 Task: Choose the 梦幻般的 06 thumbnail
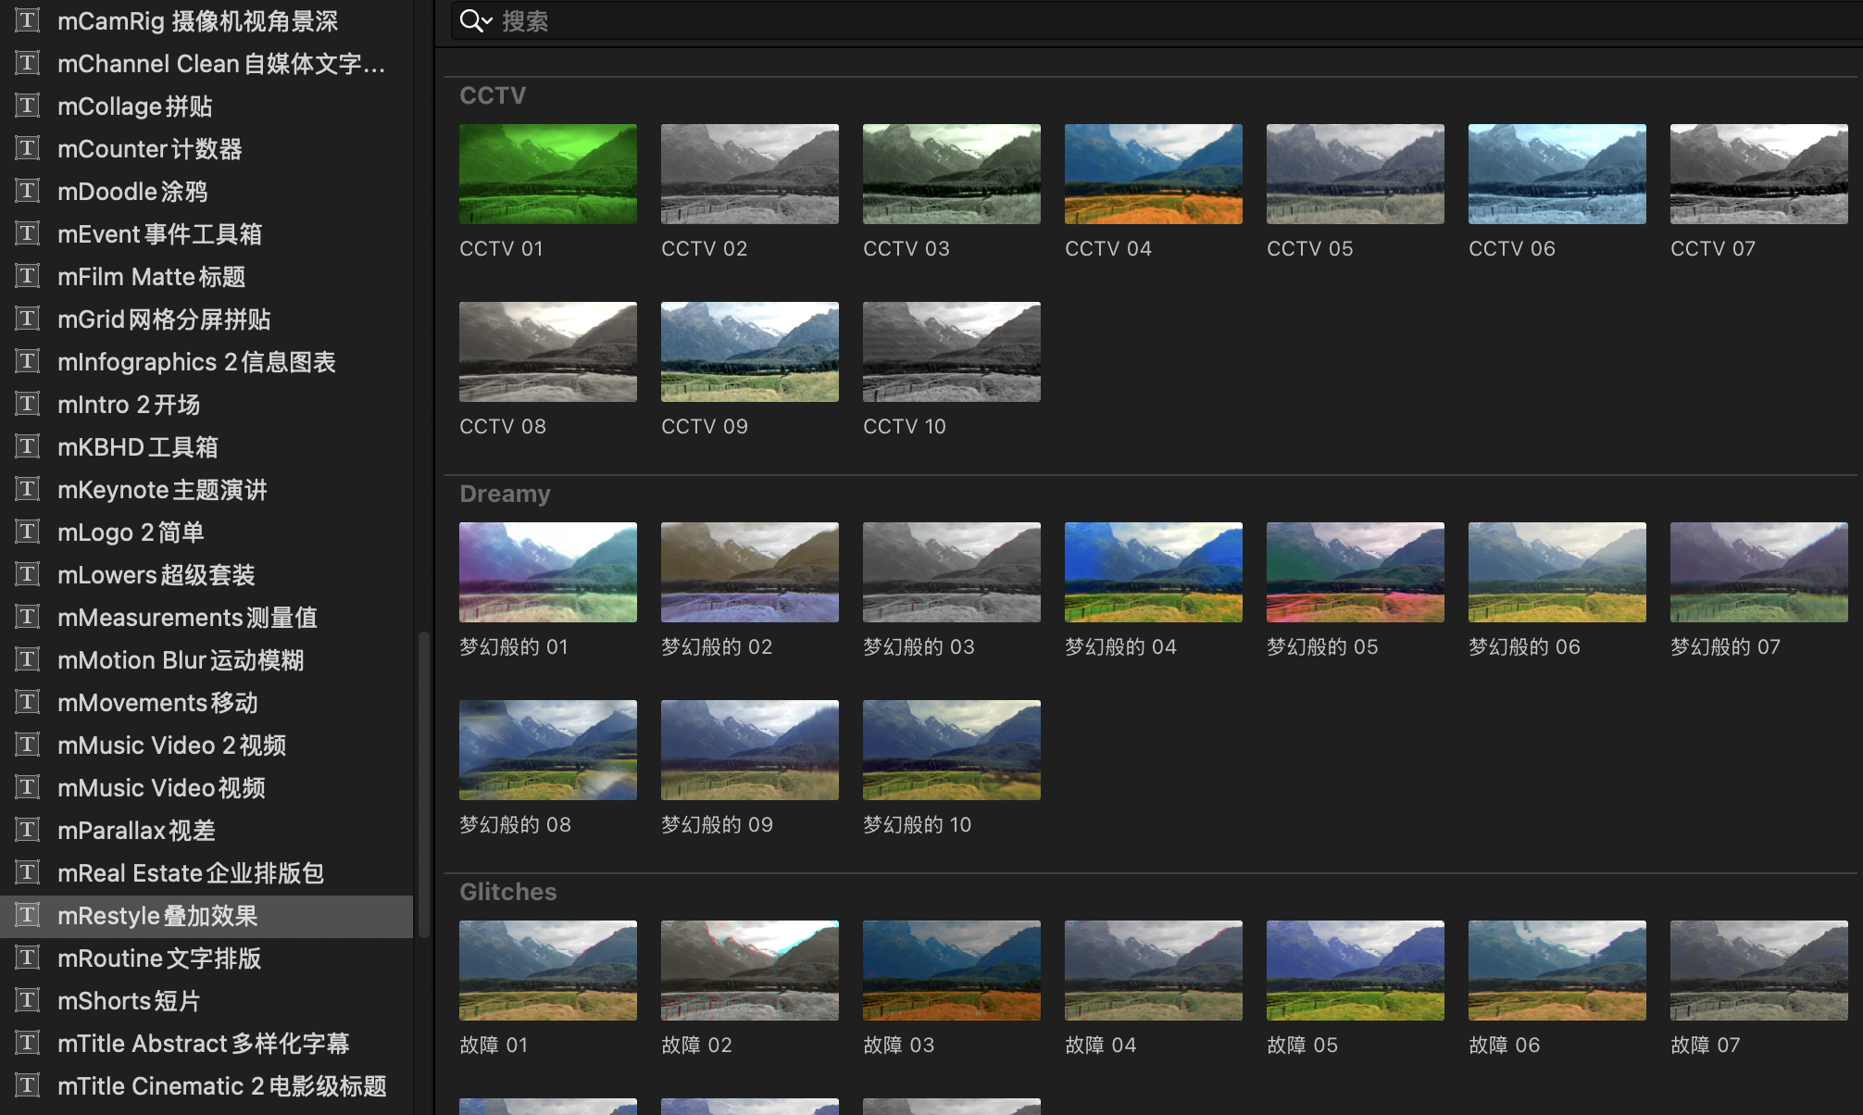(x=1557, y=572)
